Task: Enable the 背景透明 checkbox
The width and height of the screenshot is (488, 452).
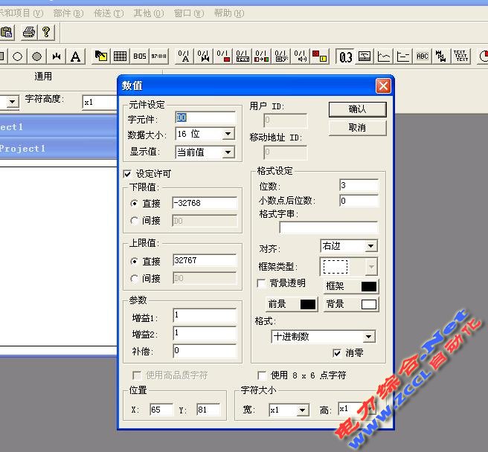Action: [262, 283]
